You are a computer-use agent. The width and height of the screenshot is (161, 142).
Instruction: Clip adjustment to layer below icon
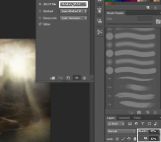pos(53,78)
